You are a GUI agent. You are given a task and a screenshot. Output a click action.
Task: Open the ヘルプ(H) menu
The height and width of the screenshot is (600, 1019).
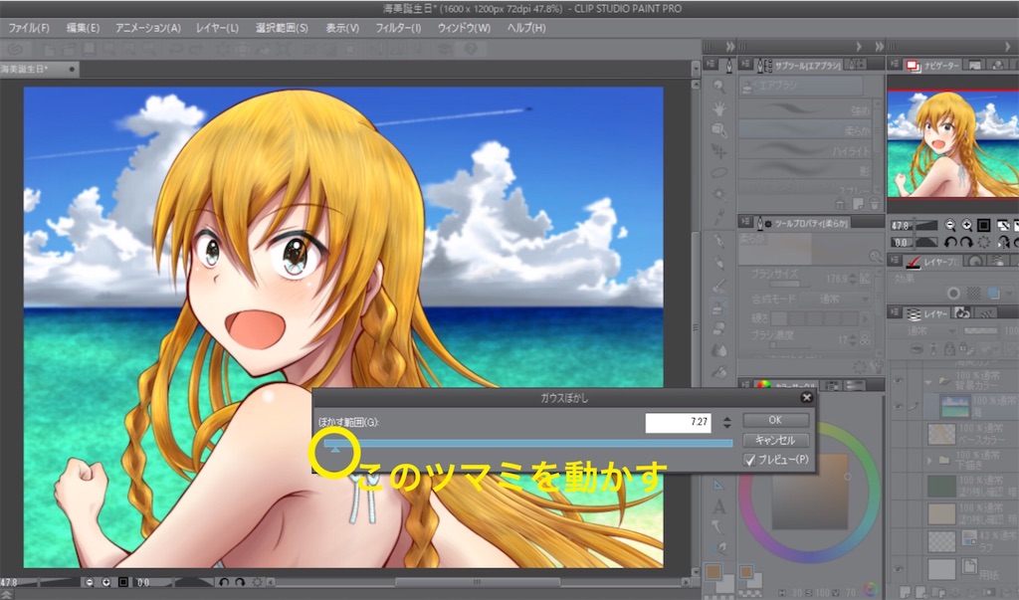525,28
